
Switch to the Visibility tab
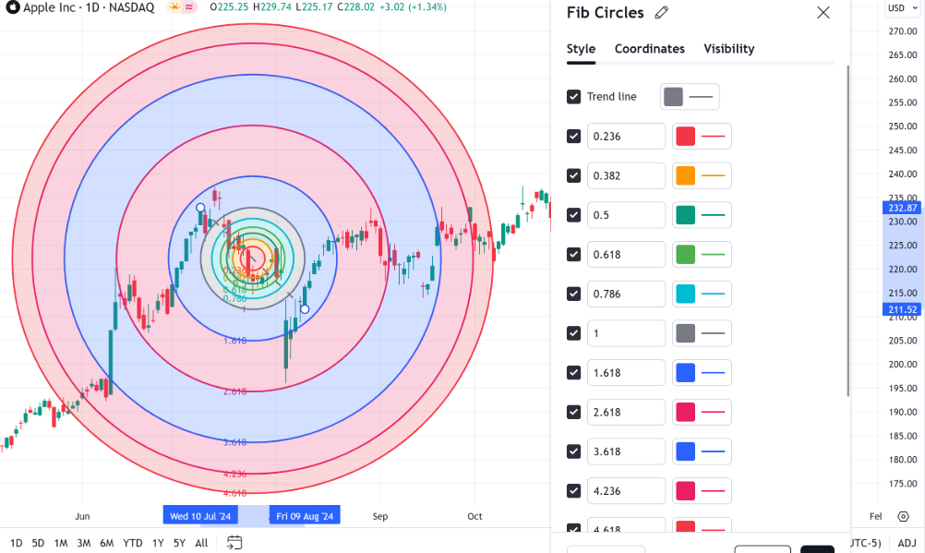pyautogui.click(x=728, y=49)
